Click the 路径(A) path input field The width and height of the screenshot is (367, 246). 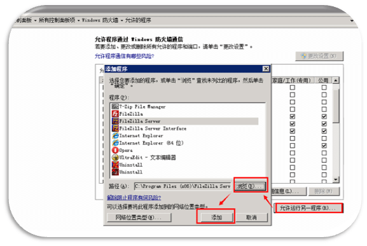[x=183, y=186]
